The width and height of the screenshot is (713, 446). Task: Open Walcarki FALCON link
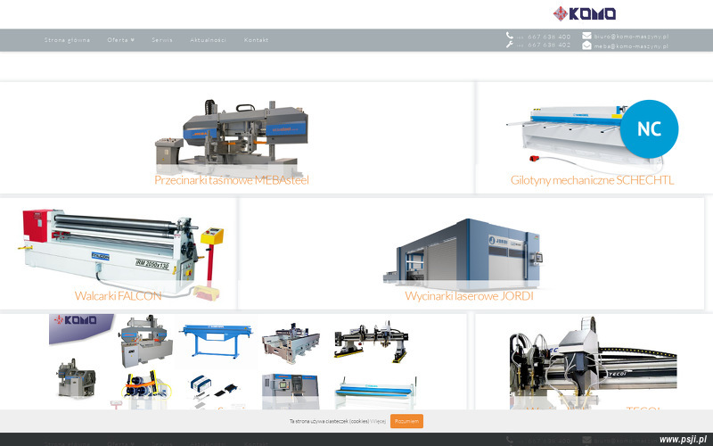tap(119, 296)
